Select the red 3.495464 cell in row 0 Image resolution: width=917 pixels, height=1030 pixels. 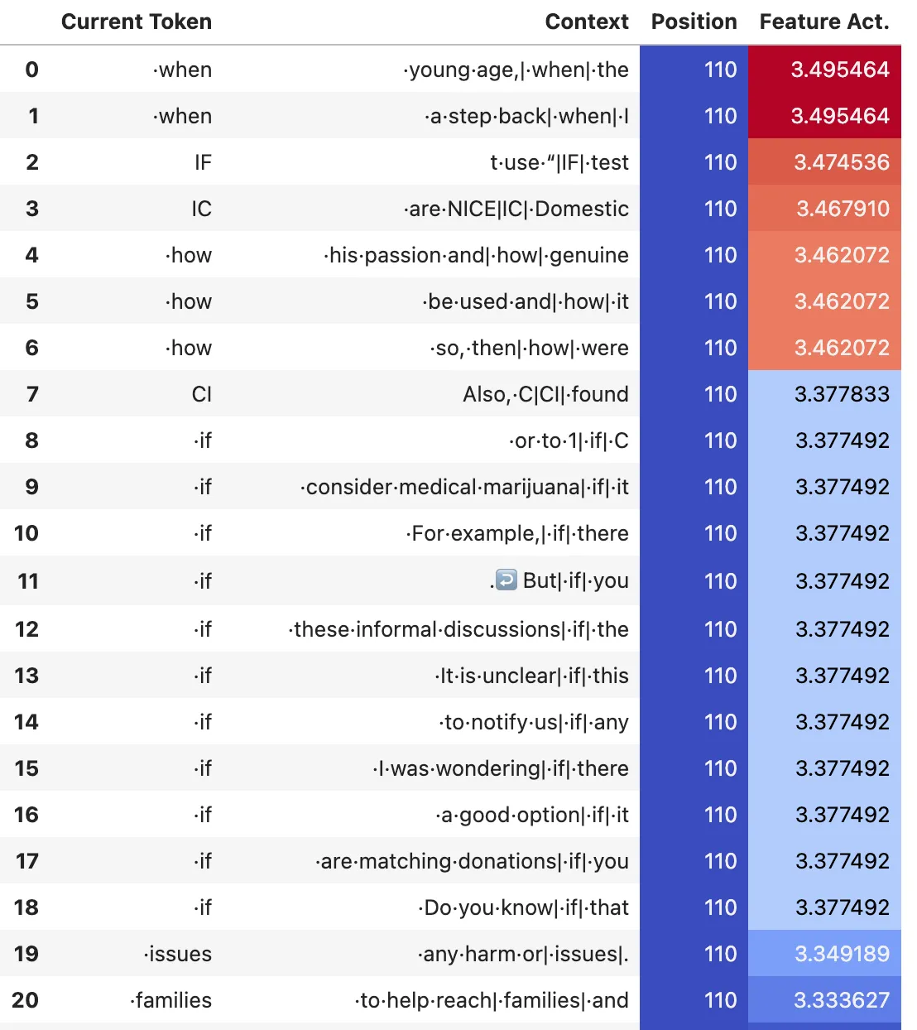[824, 69]
